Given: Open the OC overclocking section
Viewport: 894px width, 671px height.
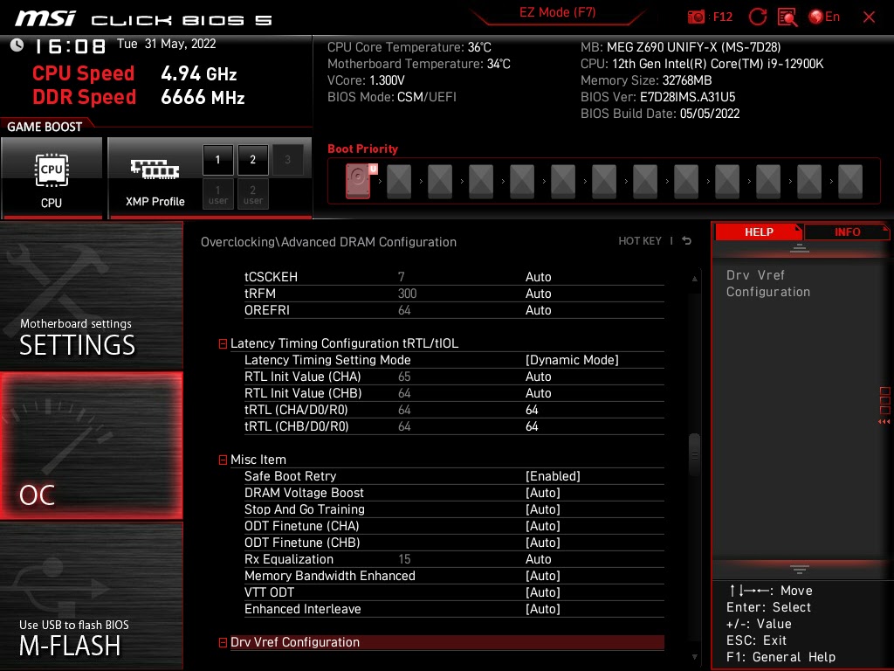Looking at the screenshot, I should point(92,446).
